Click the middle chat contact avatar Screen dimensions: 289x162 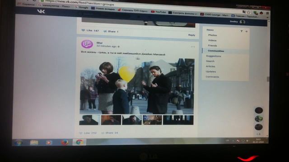click(259, 119)
